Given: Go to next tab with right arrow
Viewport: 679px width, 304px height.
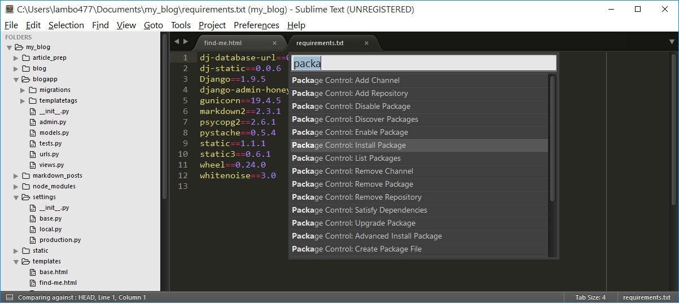Looking at the screenshot, I should click(x=186, y=42).
